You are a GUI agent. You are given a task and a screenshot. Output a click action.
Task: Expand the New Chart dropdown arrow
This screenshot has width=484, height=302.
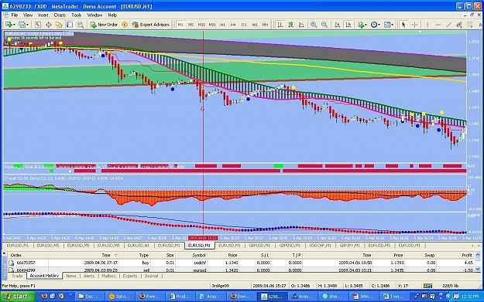click(x=14, y=25)
